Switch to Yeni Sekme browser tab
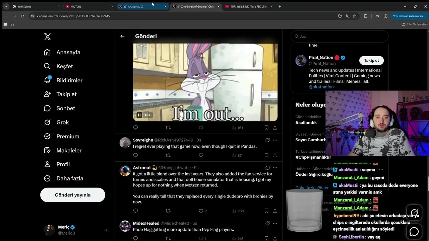 point(36,6)
